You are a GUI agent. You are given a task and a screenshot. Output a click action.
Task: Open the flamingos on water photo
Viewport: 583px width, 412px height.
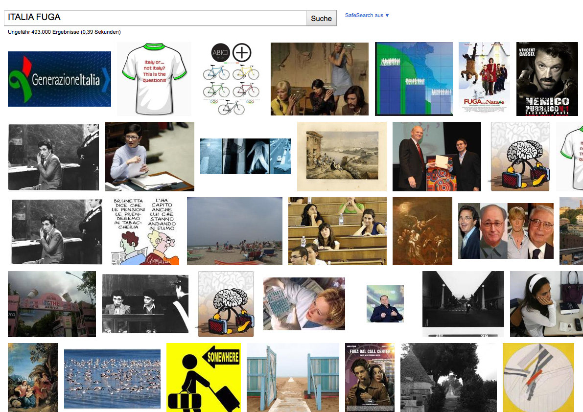[112, 379]
